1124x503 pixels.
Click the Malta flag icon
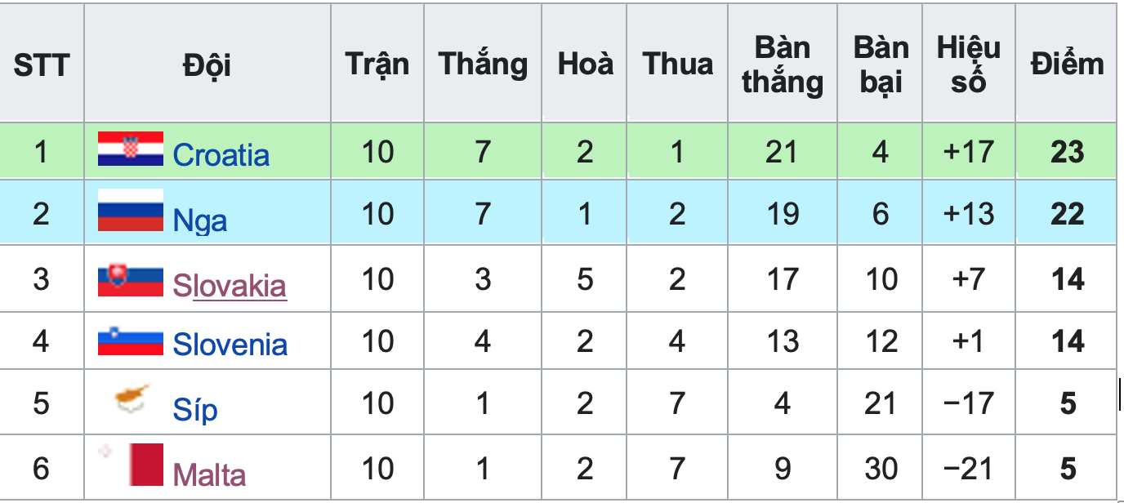[131, 465]
